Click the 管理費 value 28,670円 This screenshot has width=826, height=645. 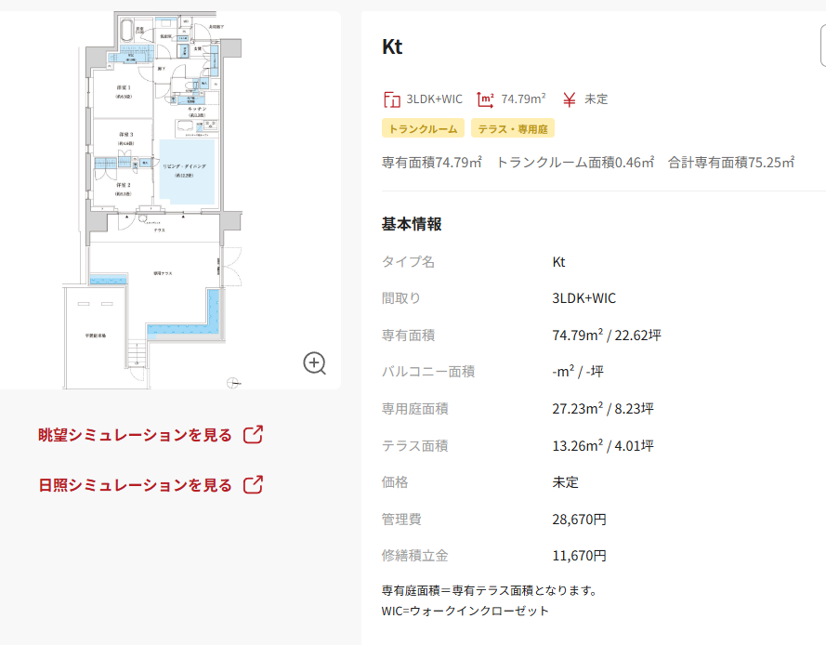579,520
